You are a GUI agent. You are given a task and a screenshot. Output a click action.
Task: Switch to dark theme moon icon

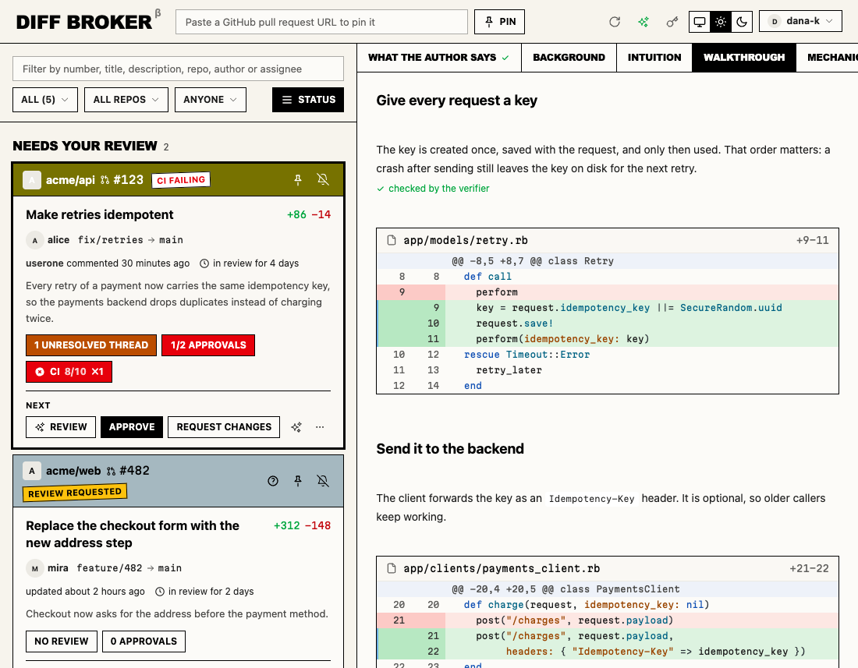(742, 22)
